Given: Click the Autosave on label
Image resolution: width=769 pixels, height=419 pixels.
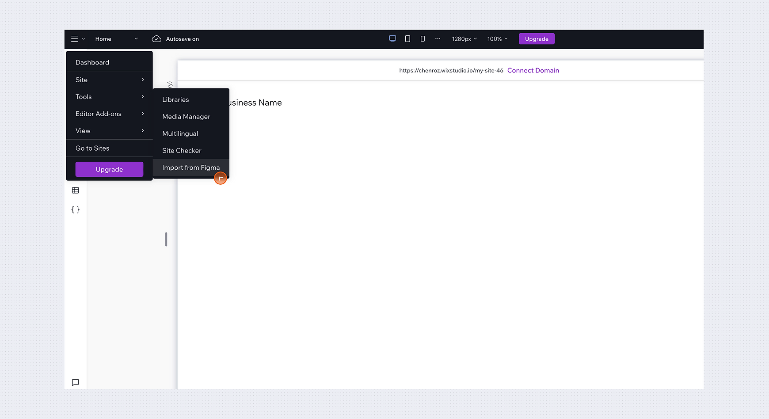Looking at the screenshot, I should click(183, 39).
